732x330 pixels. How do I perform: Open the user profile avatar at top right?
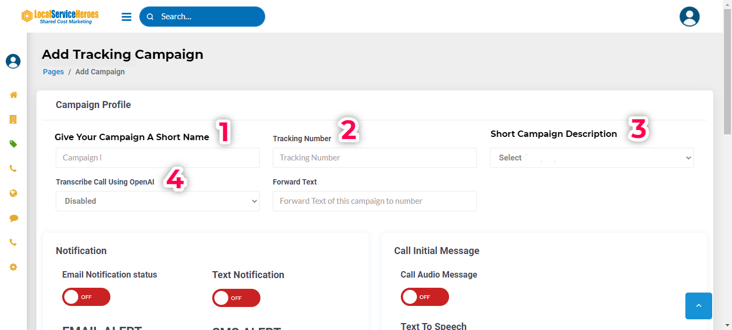[689, 17]
